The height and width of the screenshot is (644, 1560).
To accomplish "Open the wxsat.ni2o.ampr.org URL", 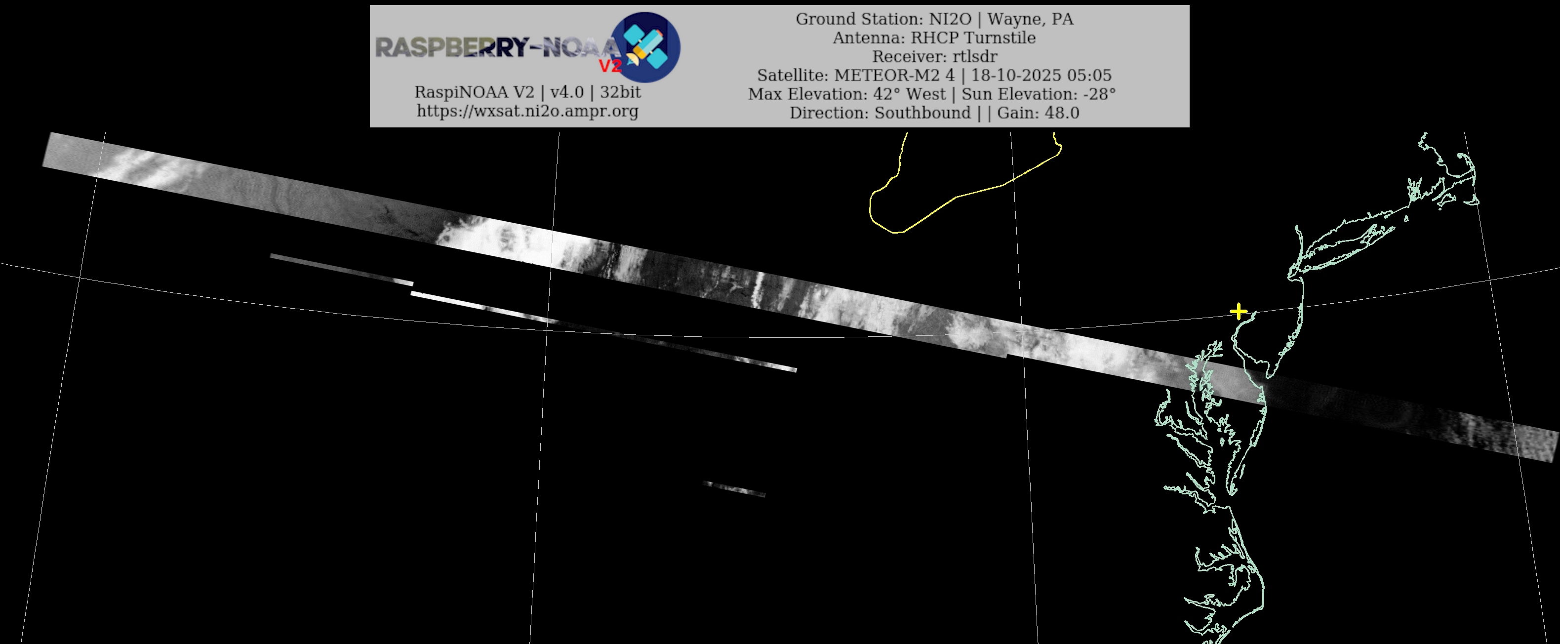I will point(527,111).
